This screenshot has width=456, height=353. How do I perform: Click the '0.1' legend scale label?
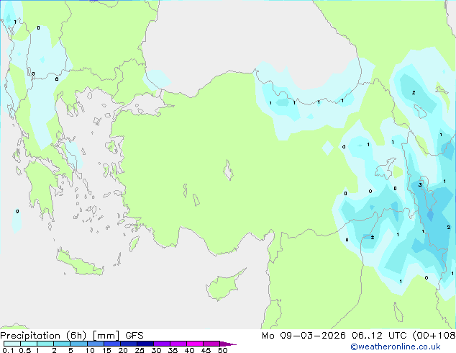pos(8,350)
